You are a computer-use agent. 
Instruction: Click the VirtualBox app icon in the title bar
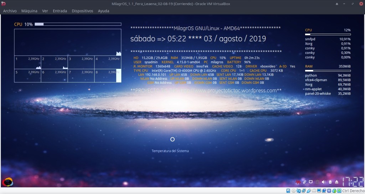tap(3, 4)
